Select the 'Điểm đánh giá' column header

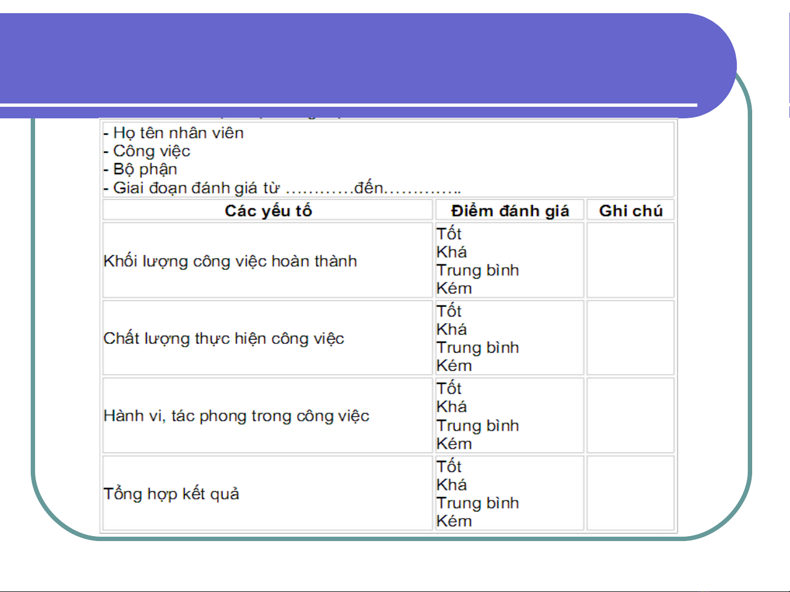(510, 210)
